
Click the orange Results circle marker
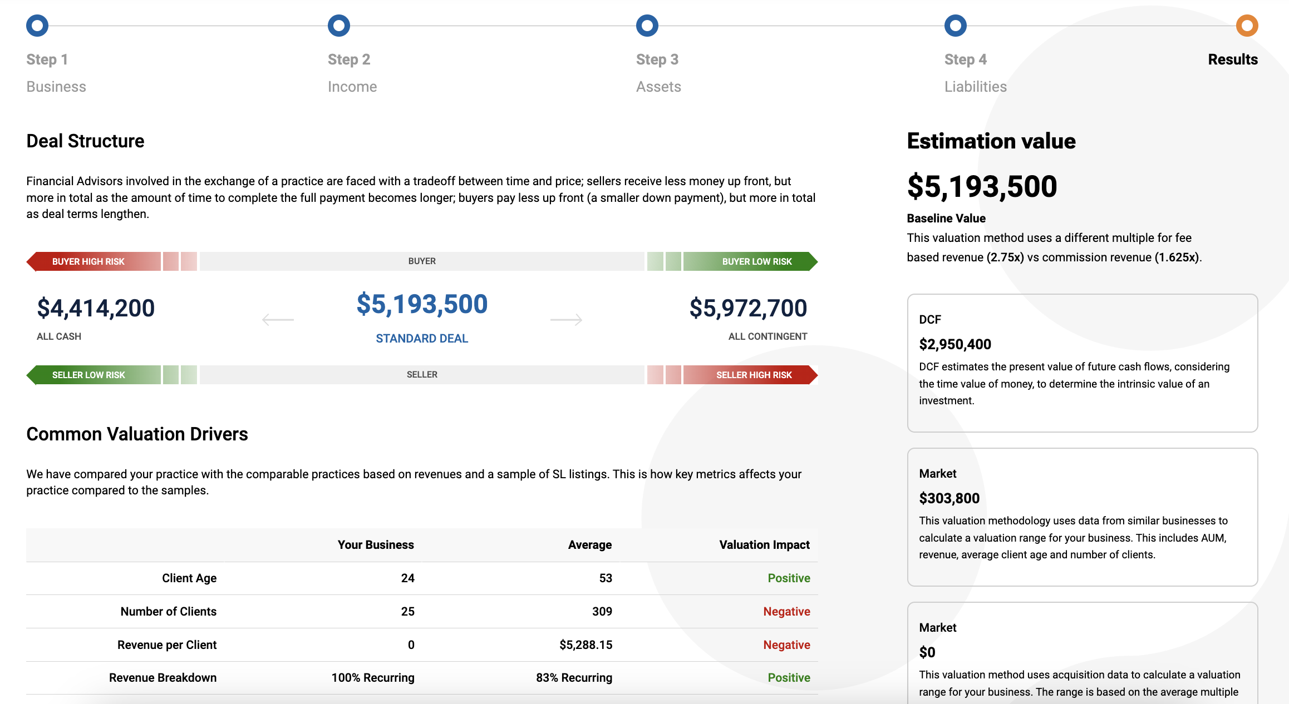[x=1247, y=26]
